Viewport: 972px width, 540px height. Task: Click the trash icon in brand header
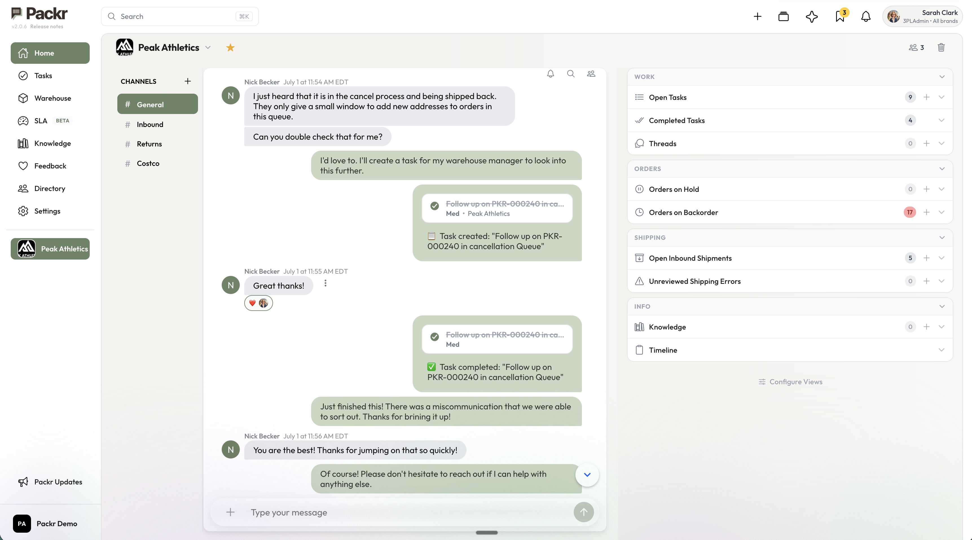pos(941,48)
